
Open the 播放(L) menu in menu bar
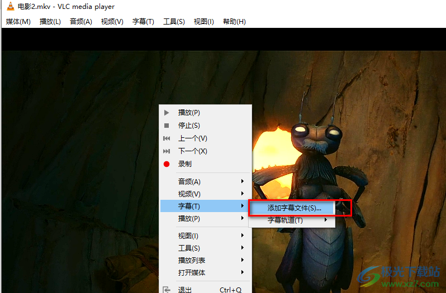50,22
